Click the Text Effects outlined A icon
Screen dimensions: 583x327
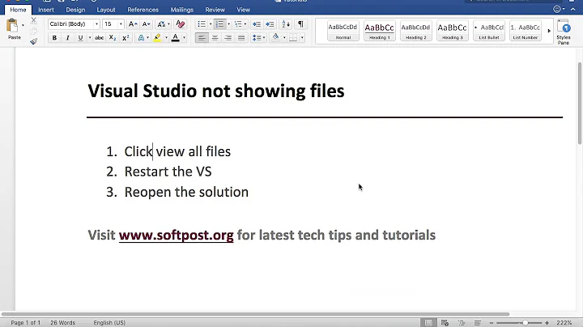141,37
